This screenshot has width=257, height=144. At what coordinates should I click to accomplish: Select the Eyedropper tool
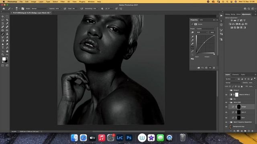pyautogui.click(x=7, y=23)
